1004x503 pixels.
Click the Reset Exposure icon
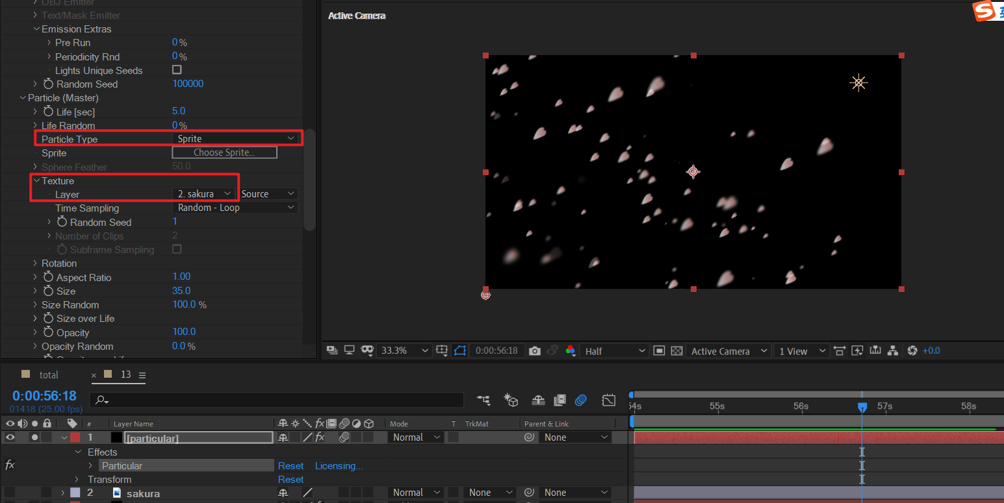click(x=912, y=350)
